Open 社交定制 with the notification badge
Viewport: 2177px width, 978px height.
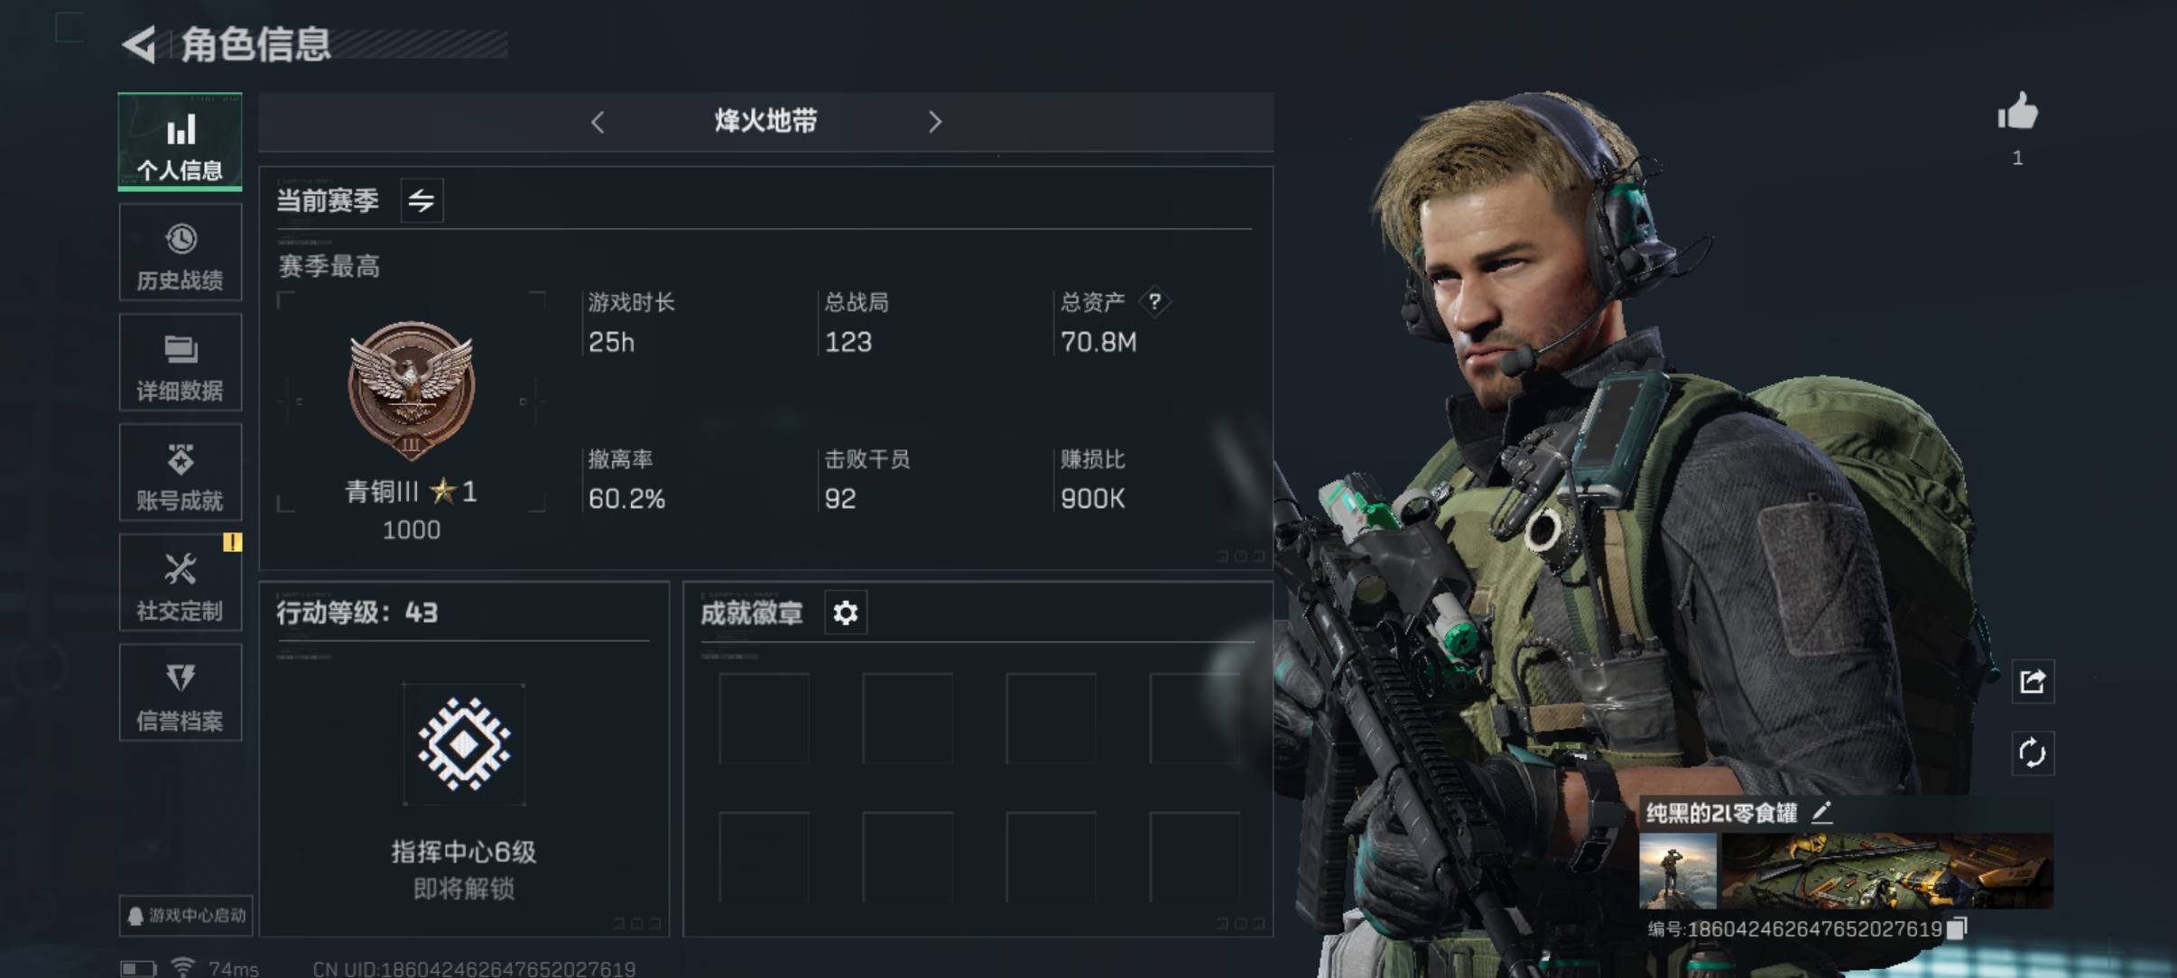(181, 583)
